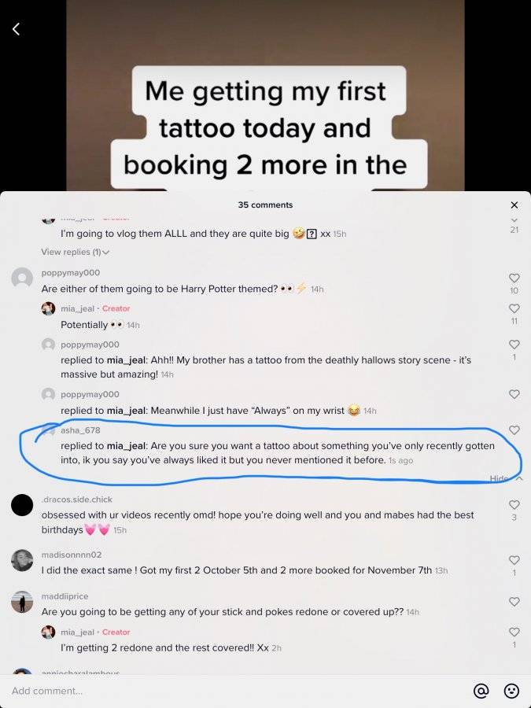
Task: Like mia_jeal's "Potentially" reply
Action: click(x=514, y=308)
